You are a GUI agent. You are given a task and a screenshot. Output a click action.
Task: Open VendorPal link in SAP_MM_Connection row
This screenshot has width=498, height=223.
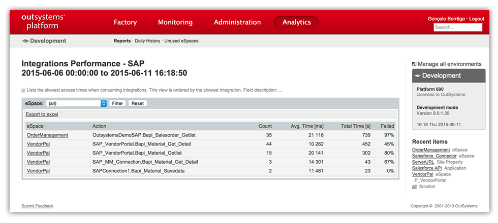coord(39,162)
